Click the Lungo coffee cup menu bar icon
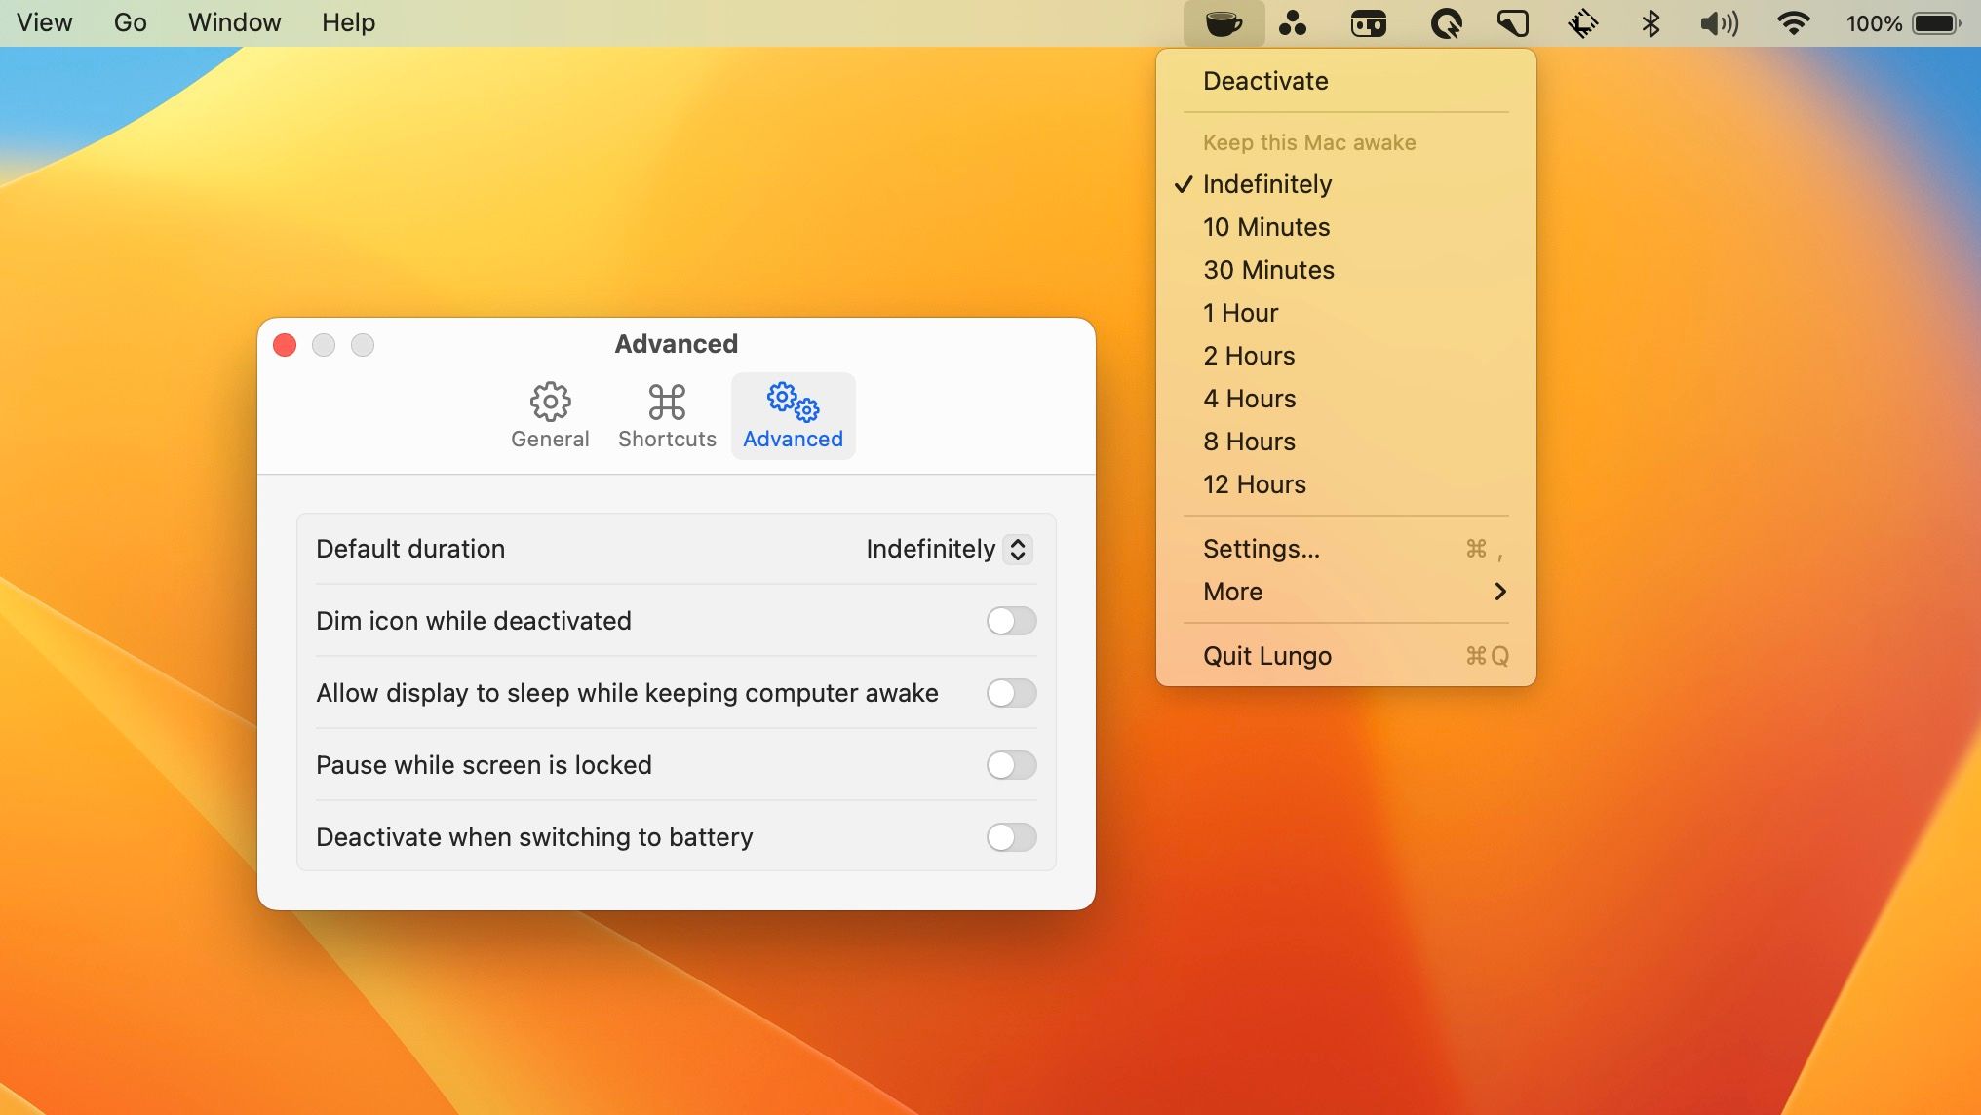Screen dimensions: 1981x1115 coord(1224,23)
